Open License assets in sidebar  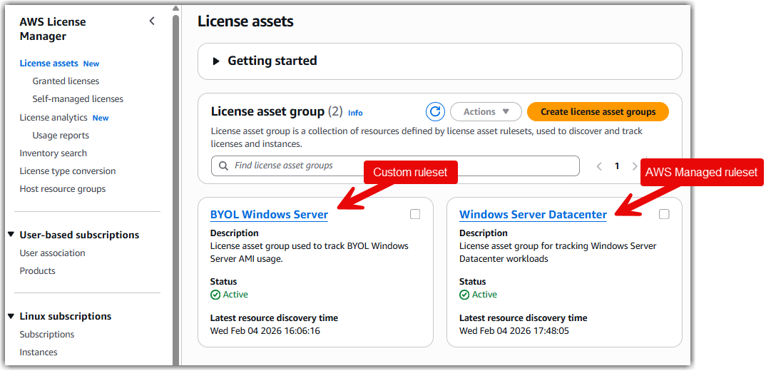[x=48, y=63]
